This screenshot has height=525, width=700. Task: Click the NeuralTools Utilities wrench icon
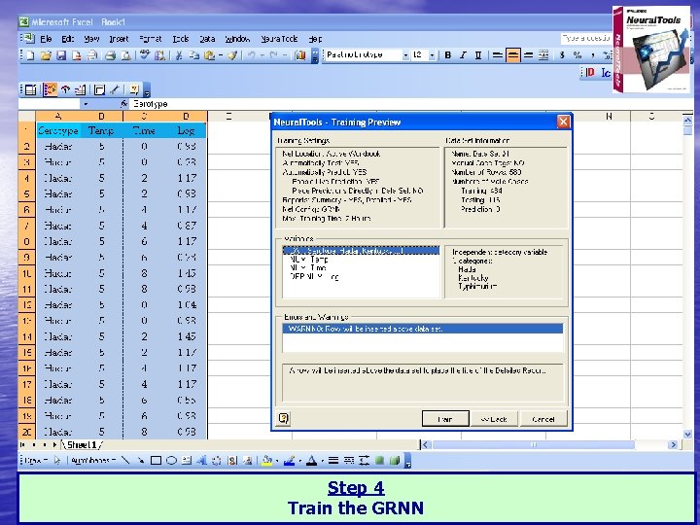coord(115,89)
